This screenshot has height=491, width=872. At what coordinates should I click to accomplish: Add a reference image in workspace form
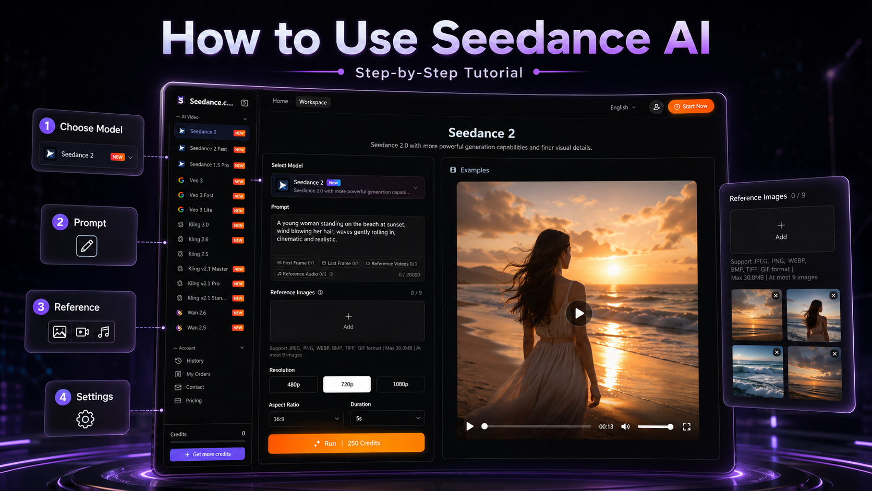click(x=348, y=321)
